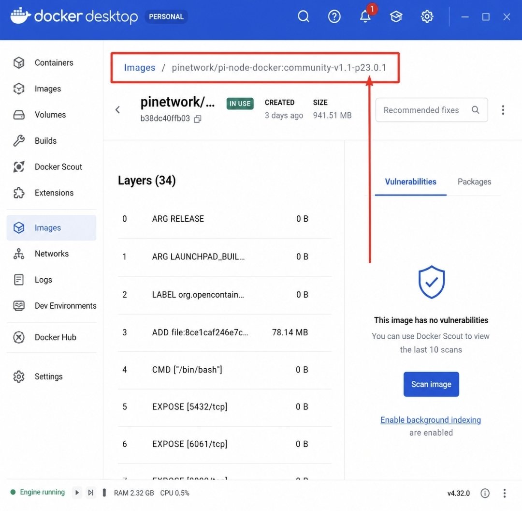Image resolution: width=522 pixels, height=511 pixels.
Task: Click the RAM 2.32 GB indicator
Action: (134, 493)
